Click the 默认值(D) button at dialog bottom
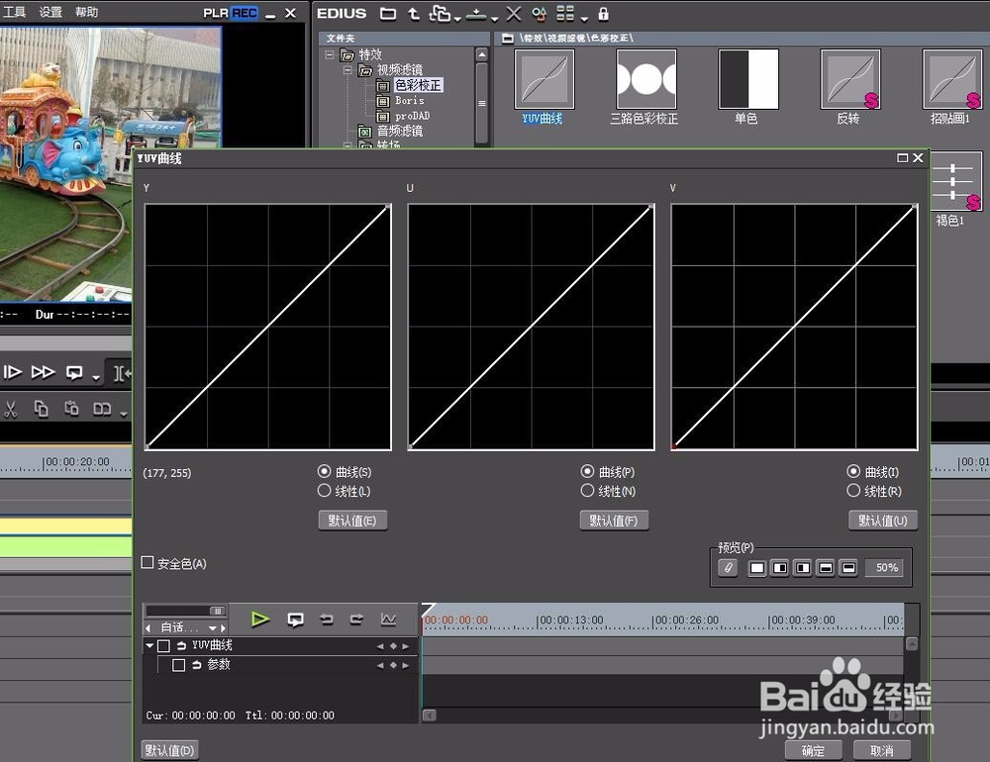The image size is (990, 762). pyautogui.click(x=169, y=750)
